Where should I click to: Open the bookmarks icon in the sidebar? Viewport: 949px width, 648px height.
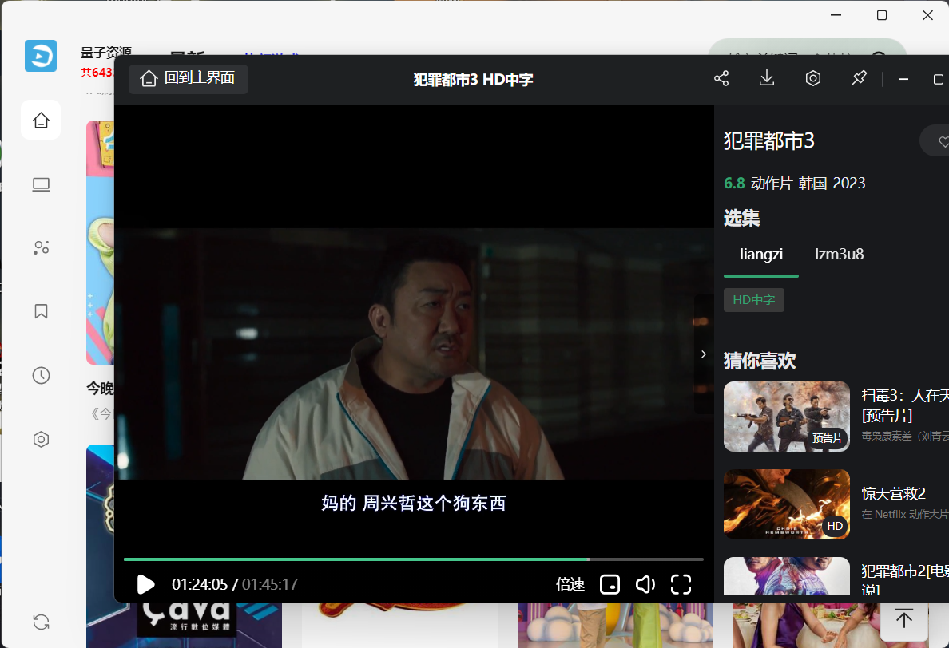[x=41, y=311]
